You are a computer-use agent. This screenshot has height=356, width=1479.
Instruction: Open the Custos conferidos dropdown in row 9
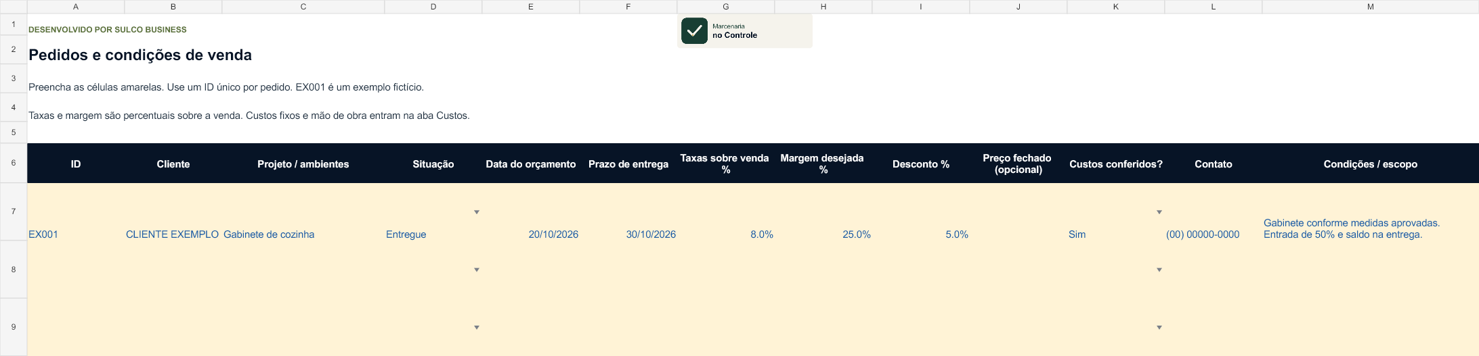click(x=1159, y=328)
